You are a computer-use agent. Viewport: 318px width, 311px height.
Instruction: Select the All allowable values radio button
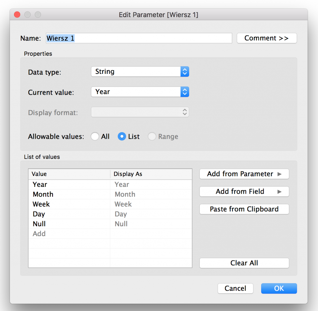[95, 137]
